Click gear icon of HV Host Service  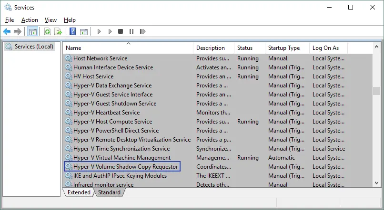[x=69, y=76]
